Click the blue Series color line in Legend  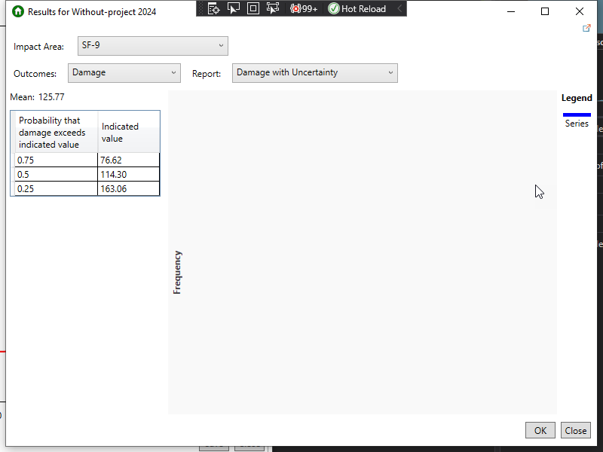577,113
